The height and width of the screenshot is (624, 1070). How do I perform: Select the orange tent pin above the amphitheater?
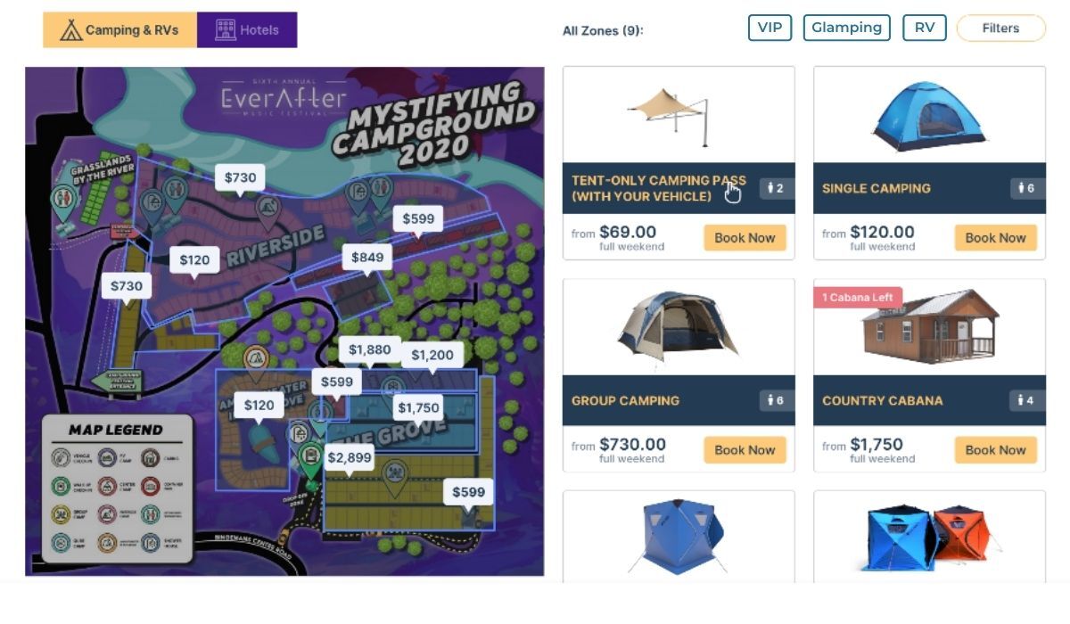pyautogui.click(x=256, y=359)
